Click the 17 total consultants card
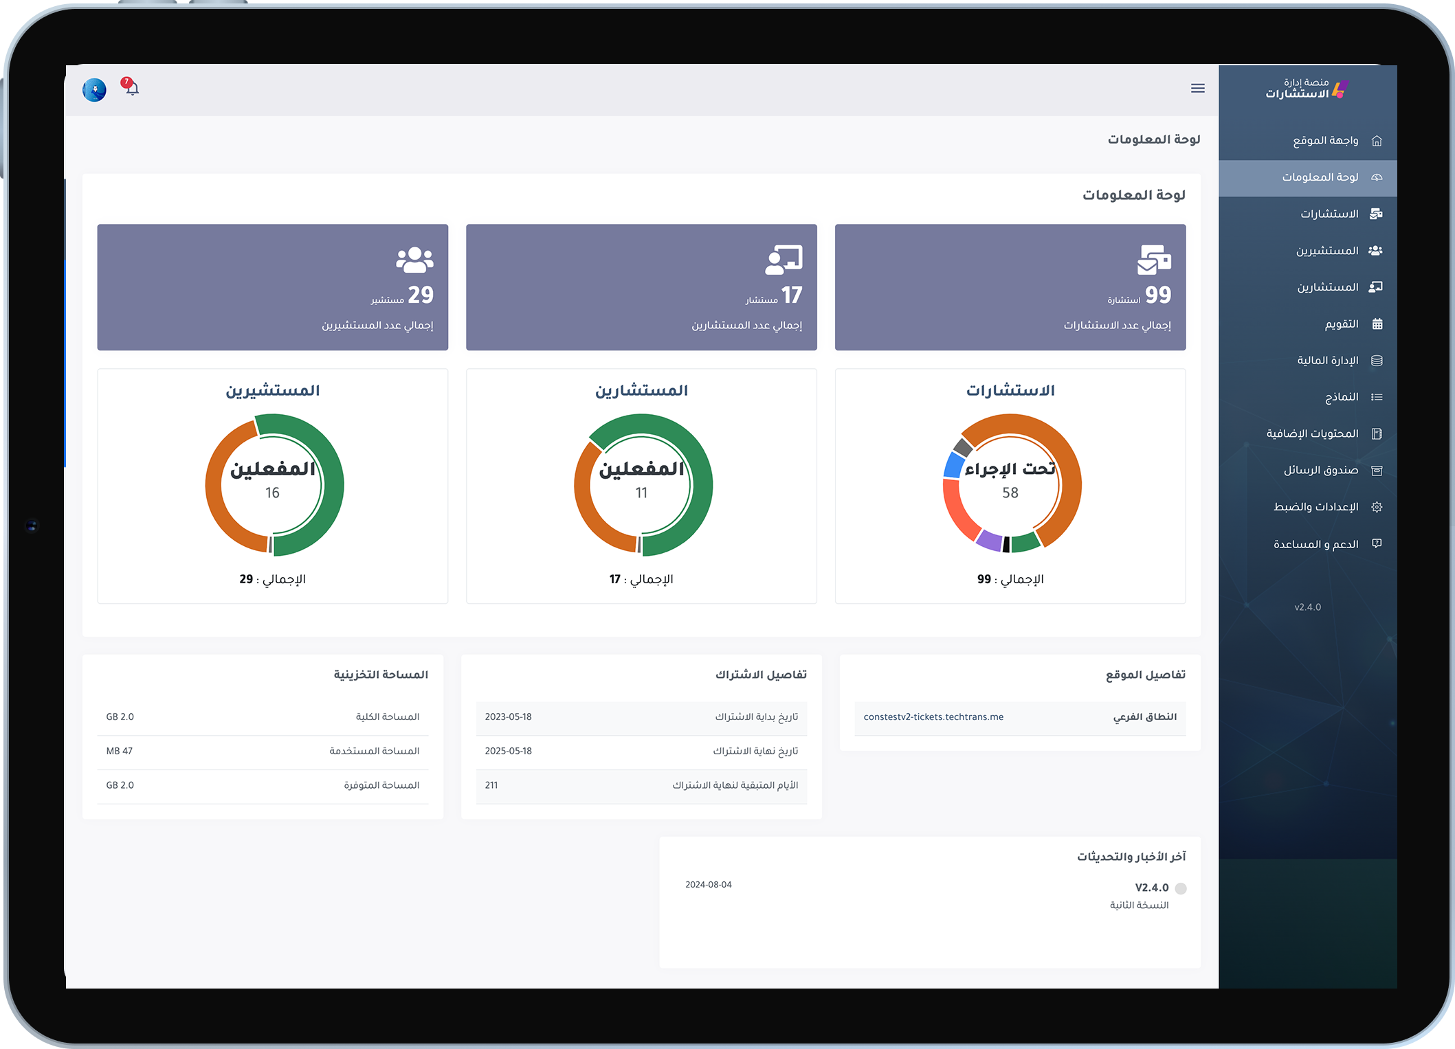 pos(641,287)
